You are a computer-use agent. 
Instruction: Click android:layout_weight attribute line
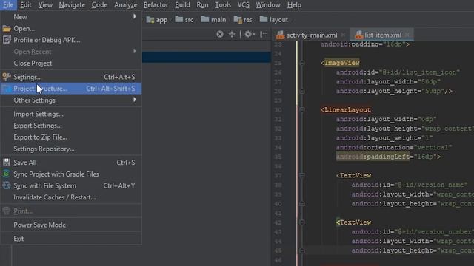(384, 138)
